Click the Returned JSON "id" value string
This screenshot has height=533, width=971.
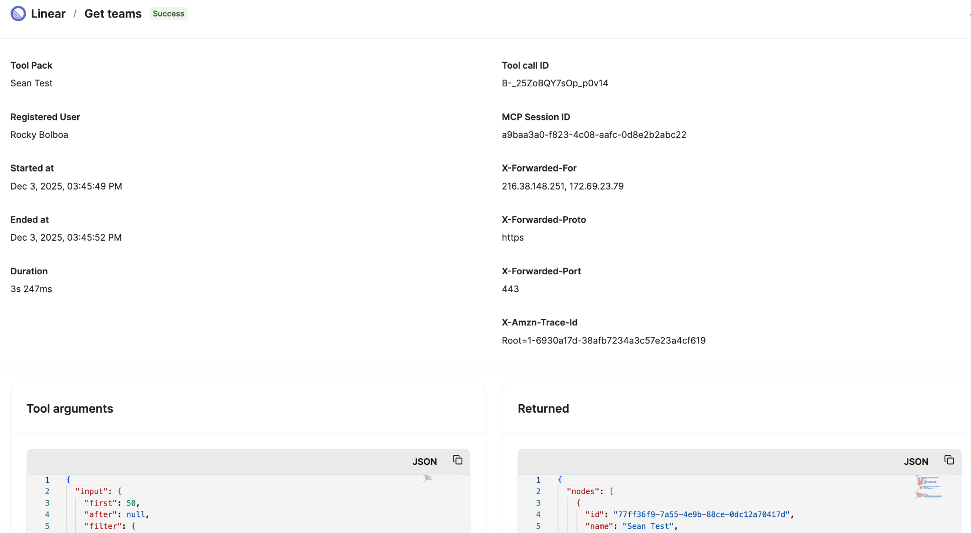click(x=701, y=515)
